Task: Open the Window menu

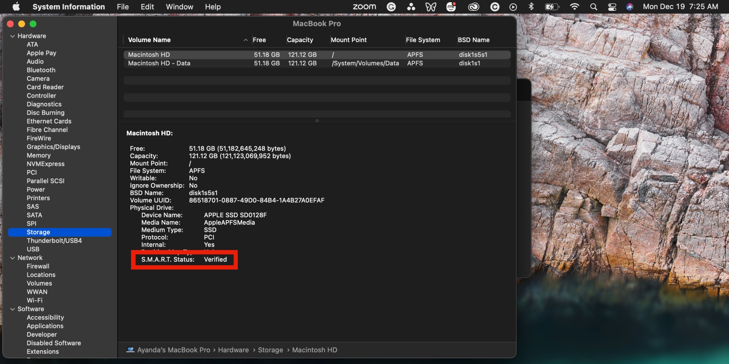Action: (x=180, y=6)
